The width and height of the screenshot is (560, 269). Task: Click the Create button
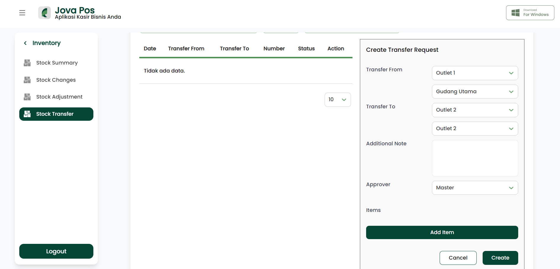pos(500,258)
